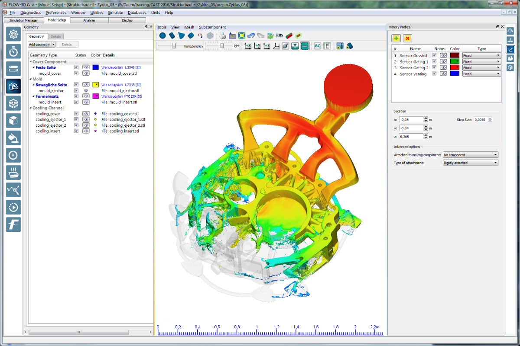Switch to the Analyze tab

coord(89,20)
